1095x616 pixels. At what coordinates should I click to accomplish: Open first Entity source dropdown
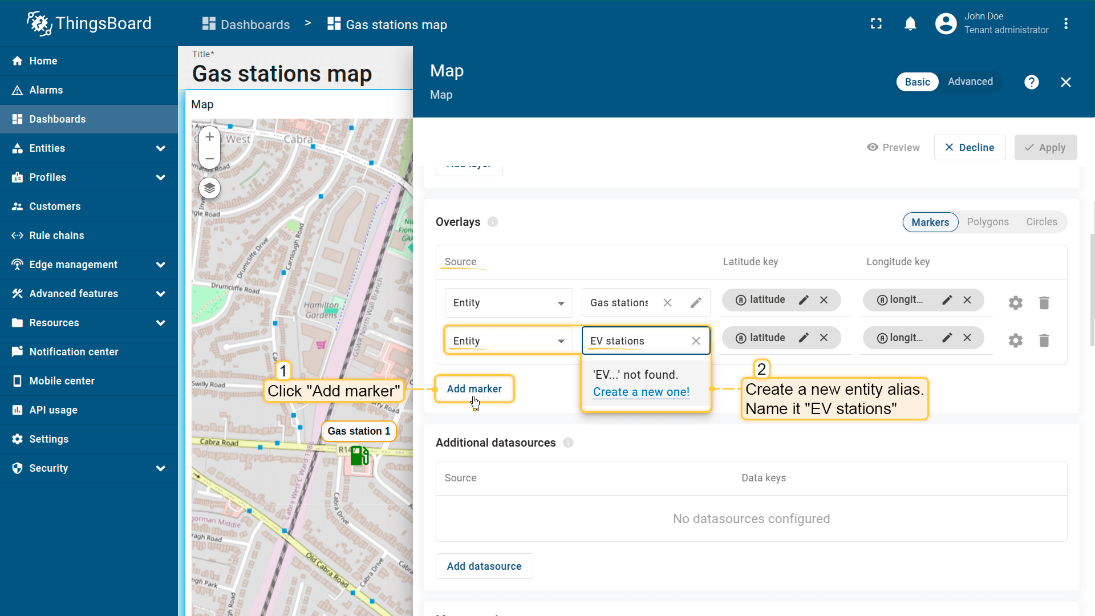point(508,303)
